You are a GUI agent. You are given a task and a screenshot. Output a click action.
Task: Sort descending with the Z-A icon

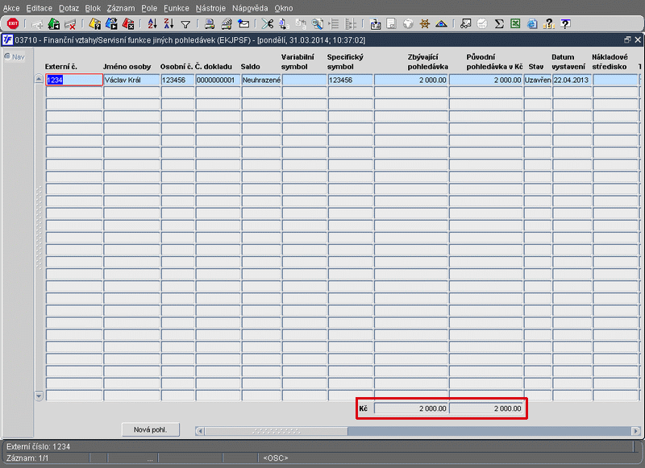[169, 24]
